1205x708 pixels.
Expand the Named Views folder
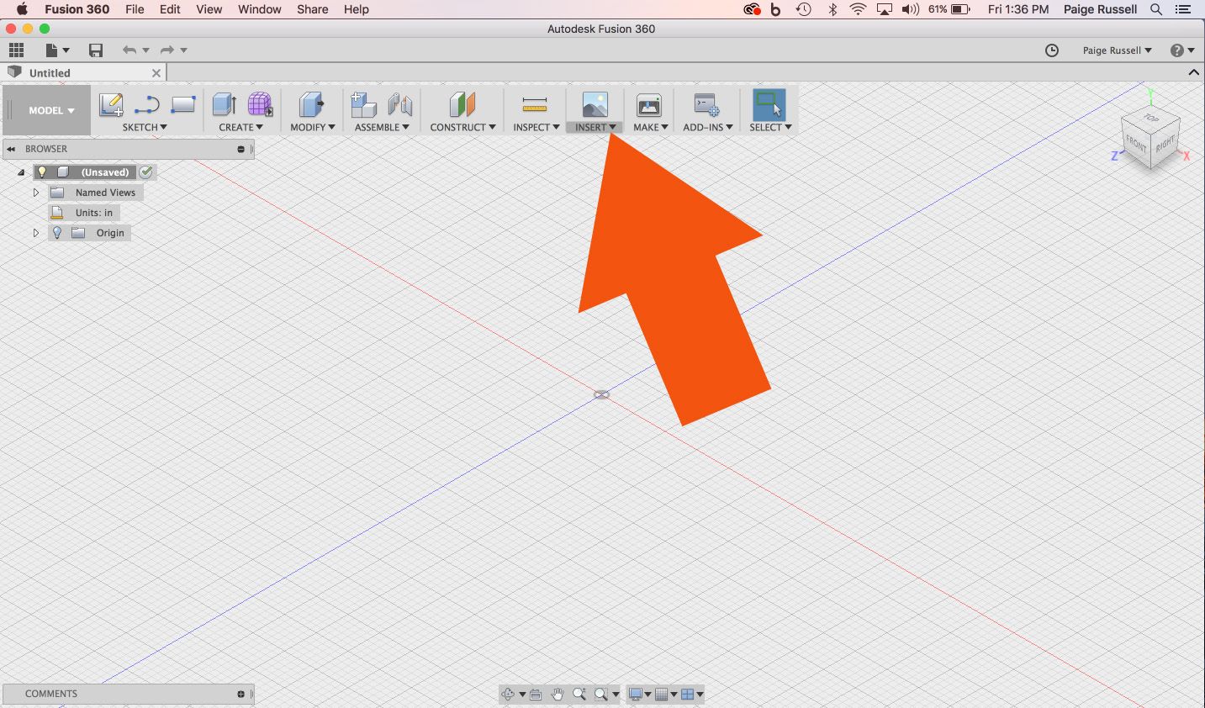[x=36, y=193]
